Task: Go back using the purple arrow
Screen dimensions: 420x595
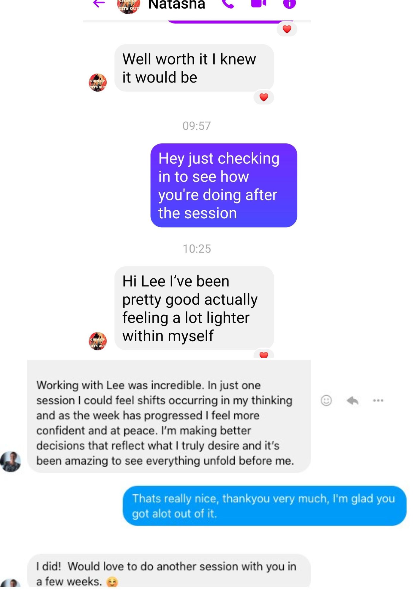Action: point(99,4)
